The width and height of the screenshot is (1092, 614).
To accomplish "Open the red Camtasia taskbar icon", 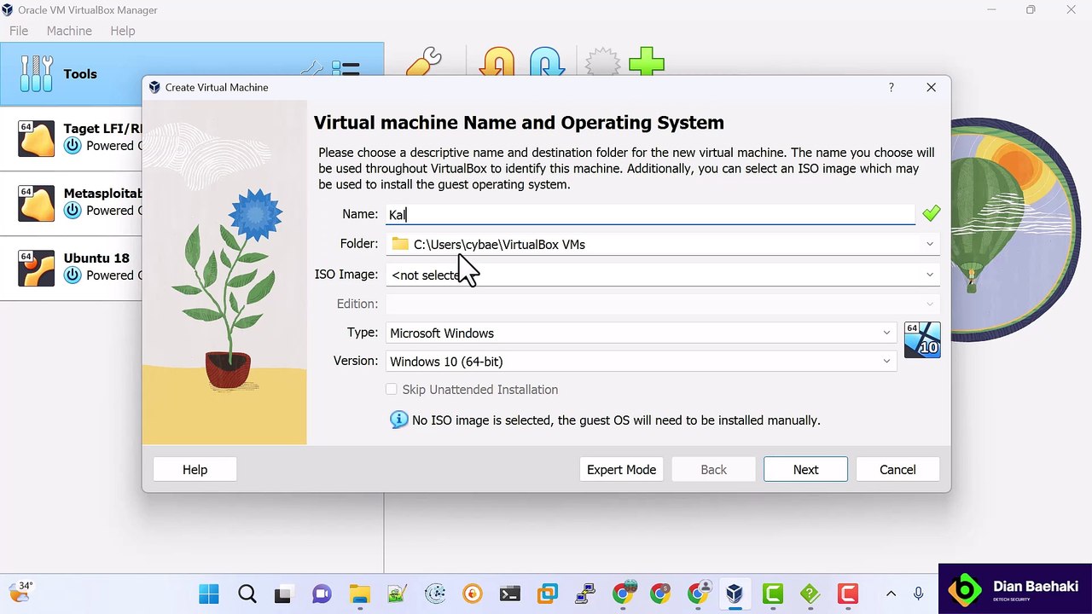I will [x=847, y=594].
